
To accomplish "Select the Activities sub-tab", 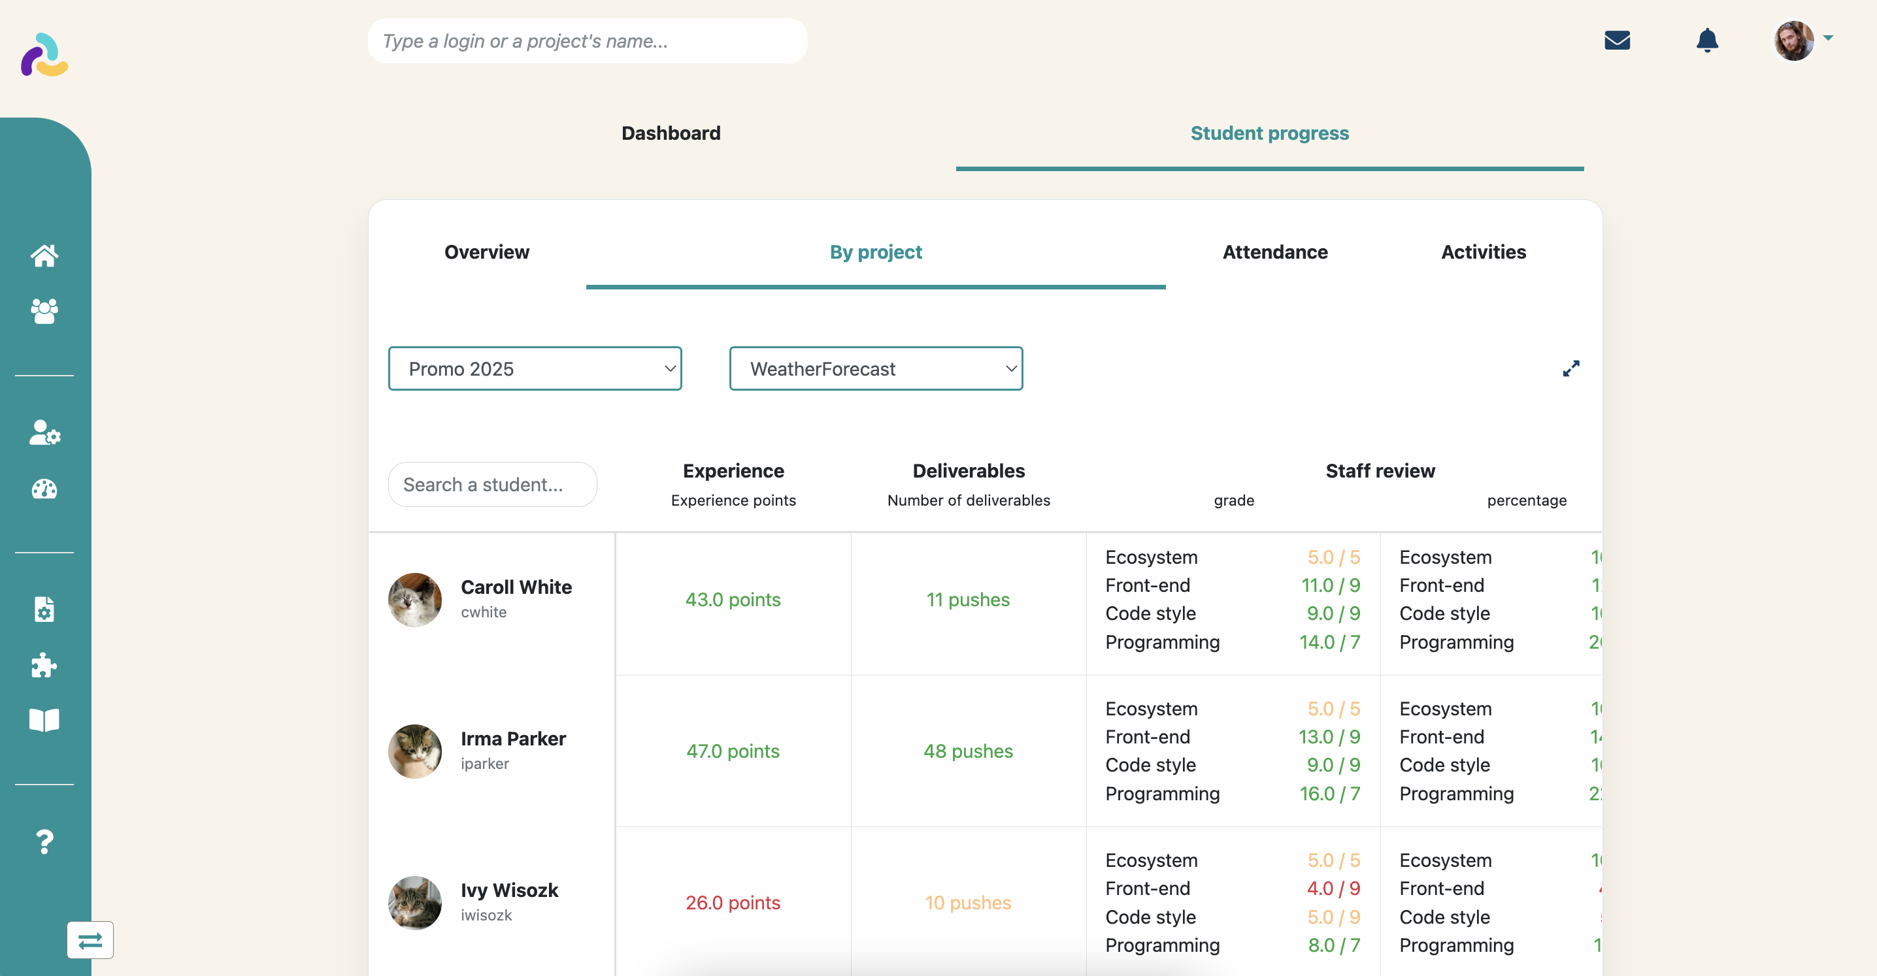I will (1484, 252).
